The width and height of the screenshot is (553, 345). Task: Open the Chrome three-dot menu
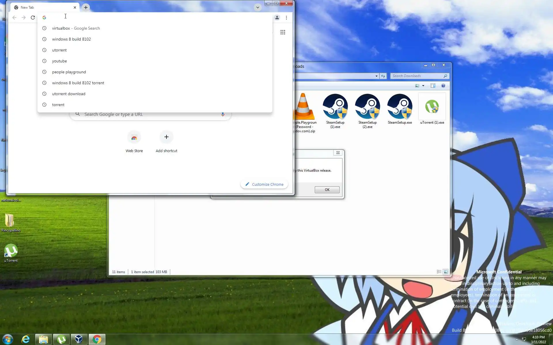(286, 18)
